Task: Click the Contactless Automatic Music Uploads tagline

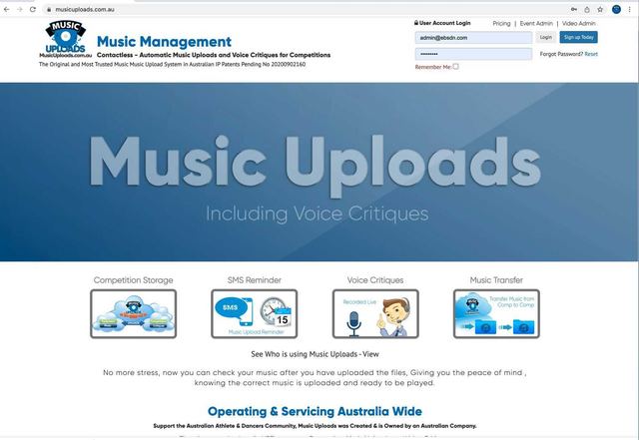Action: coord(214,55)
